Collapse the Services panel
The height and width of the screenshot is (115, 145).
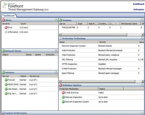pos(56,72)
